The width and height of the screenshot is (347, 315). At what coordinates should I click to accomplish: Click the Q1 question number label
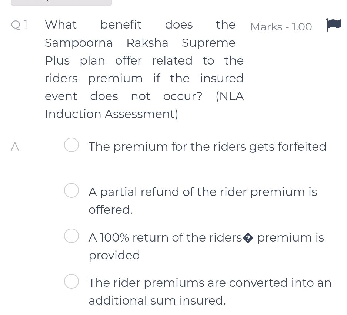click(x=20, y=25)
